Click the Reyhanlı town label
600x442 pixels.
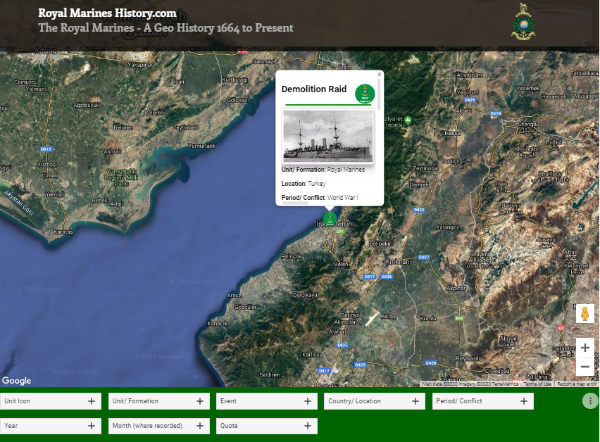point(468,359)
